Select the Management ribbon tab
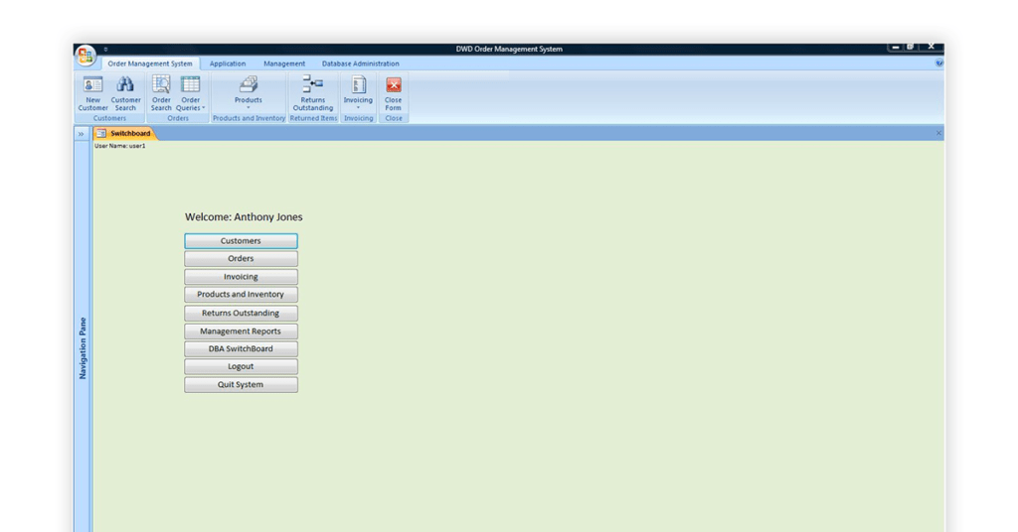Viewport: 1018px width, 532px height. coord(284,64)
